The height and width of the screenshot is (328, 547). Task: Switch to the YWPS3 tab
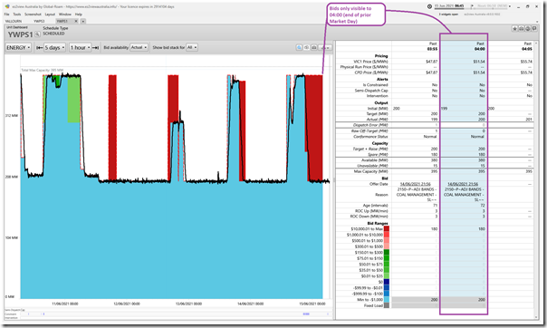tap(39, 21)
